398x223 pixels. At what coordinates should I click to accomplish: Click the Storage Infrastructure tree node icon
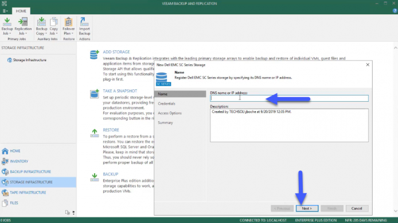click(x=10, y=60)
